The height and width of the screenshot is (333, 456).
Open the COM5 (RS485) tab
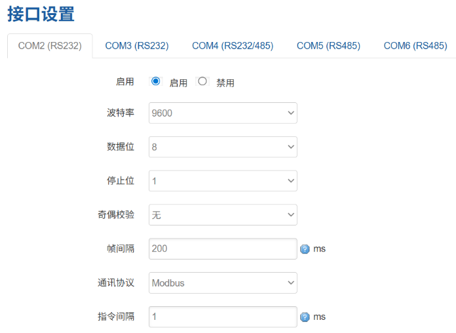point(329,46)
